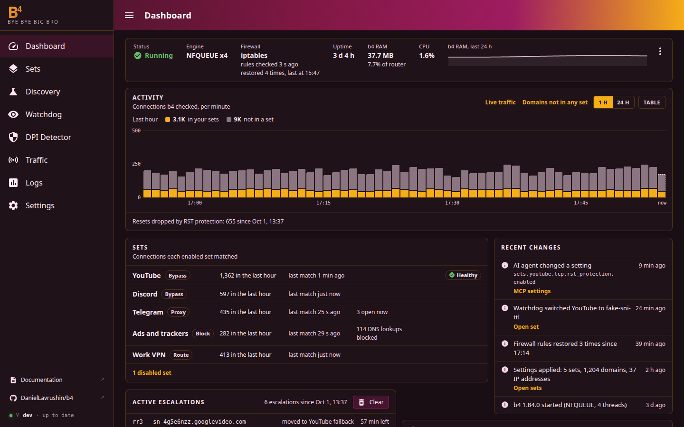The image size is (684, 427).
Task: Open the hamburger menu icon
Action: point(129,15)
